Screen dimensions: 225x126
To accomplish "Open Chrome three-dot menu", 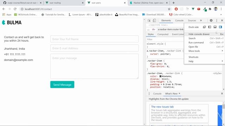I will click(x=221, y=9).
